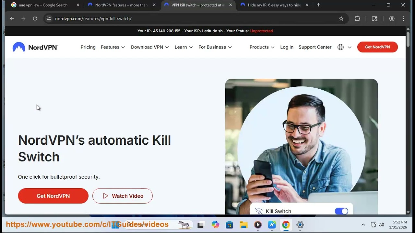Image resolution: width=415 pixels, height=233 pixels.
Task: Open the Pricing page
Action: point(88,47)
